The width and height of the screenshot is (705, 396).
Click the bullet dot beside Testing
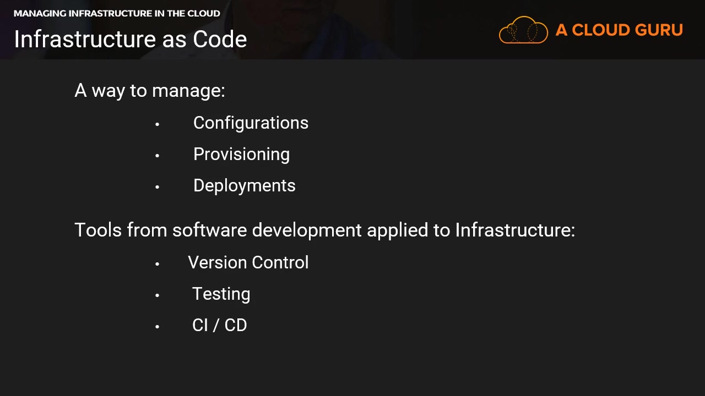tap(158, 295)
